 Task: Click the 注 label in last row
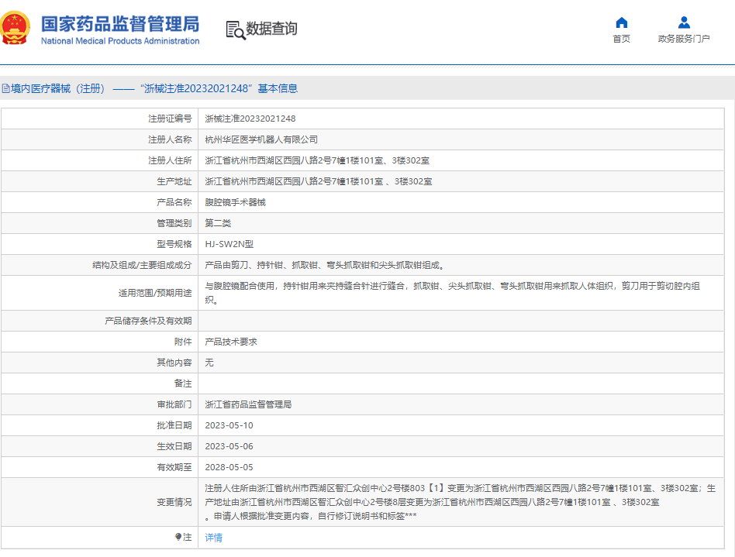188,537
